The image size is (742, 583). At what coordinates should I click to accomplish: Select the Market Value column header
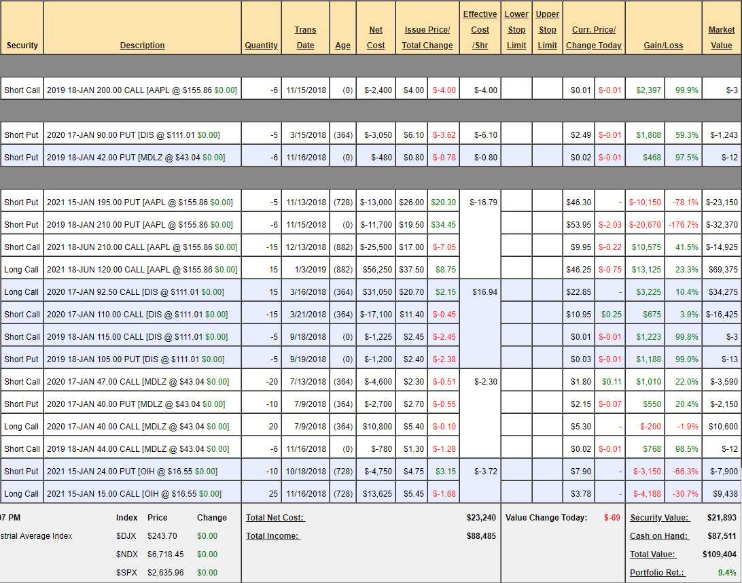tap(721, 37)
